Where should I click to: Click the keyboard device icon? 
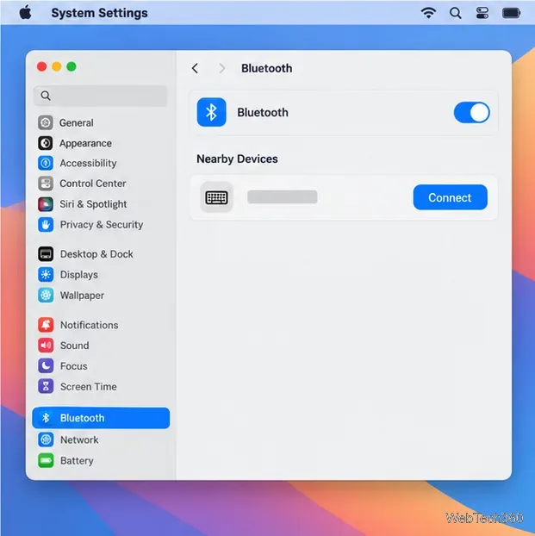click(x=216, y=197)
